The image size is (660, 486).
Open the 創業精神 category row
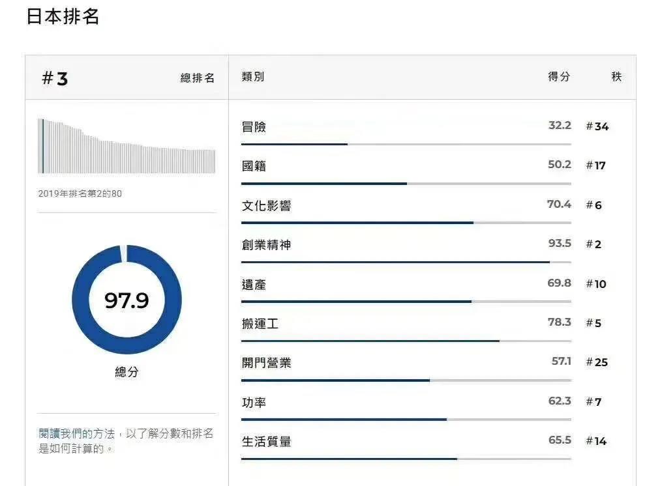[425, 250]
